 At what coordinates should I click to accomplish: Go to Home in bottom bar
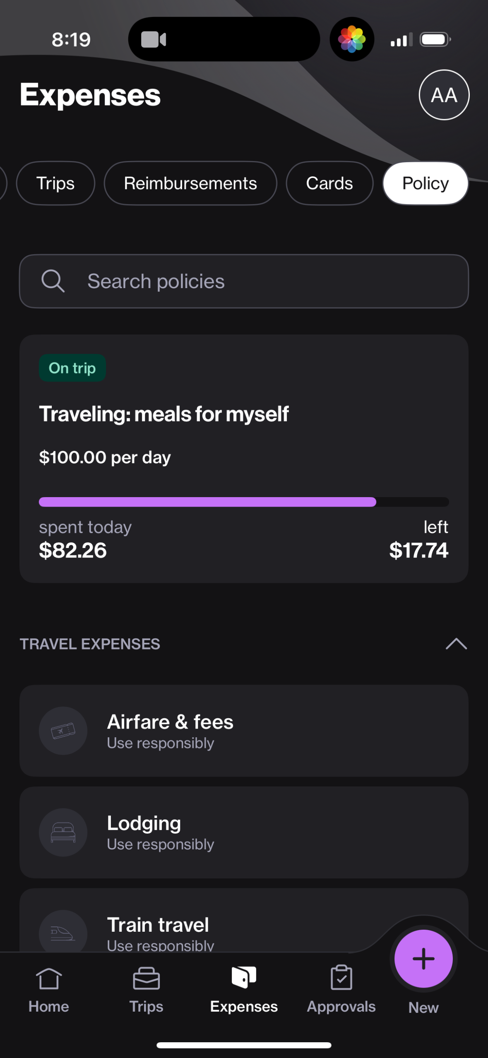pyautogui.click(x=48, y=989)
